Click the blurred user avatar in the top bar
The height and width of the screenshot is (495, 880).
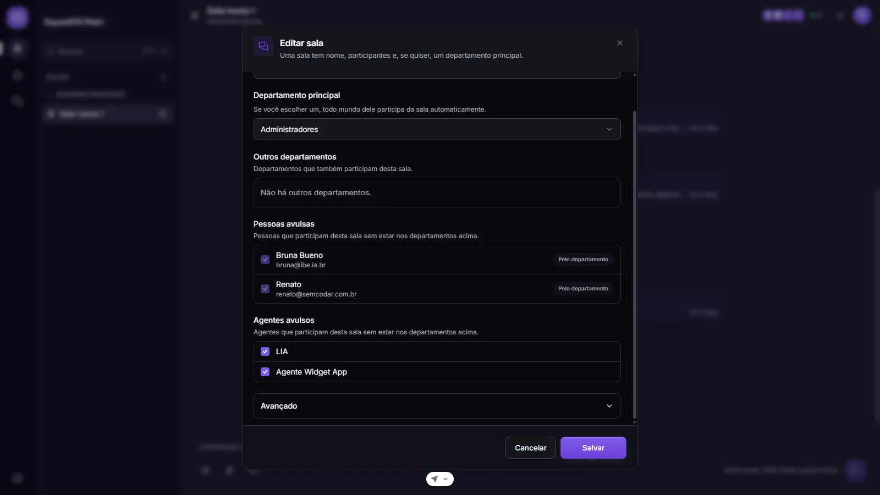pyautogui.click(x=862, y=15)
